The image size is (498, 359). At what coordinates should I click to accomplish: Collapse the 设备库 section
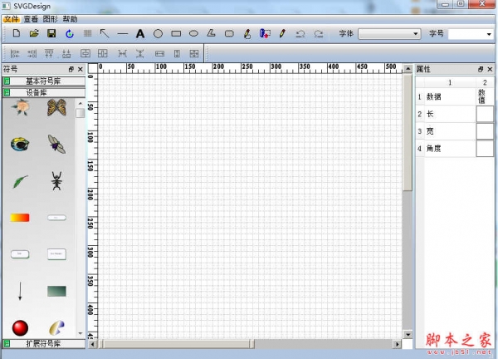(44, 92)
